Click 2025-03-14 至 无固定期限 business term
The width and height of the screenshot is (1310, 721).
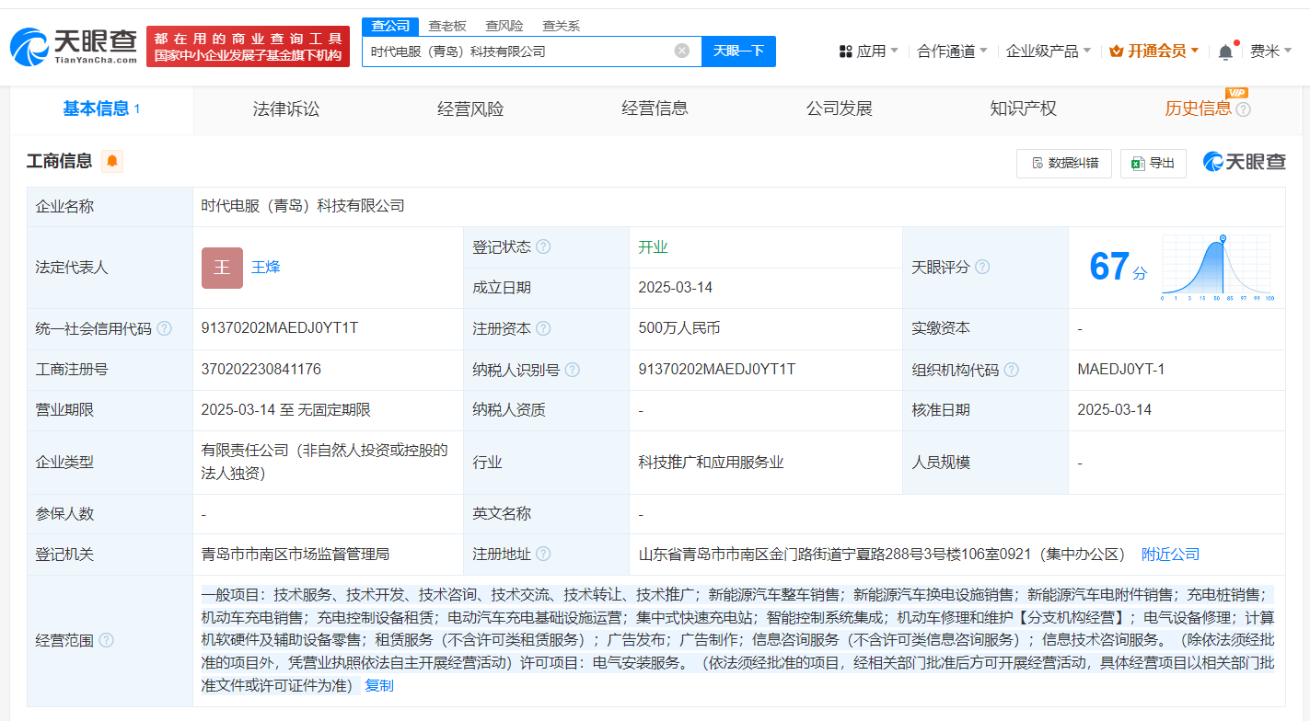point(286,410)
